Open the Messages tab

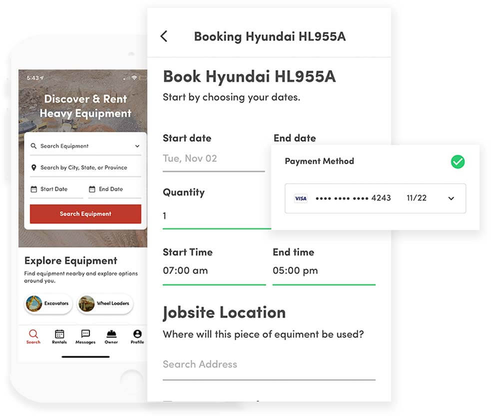(x=85, y=336)
